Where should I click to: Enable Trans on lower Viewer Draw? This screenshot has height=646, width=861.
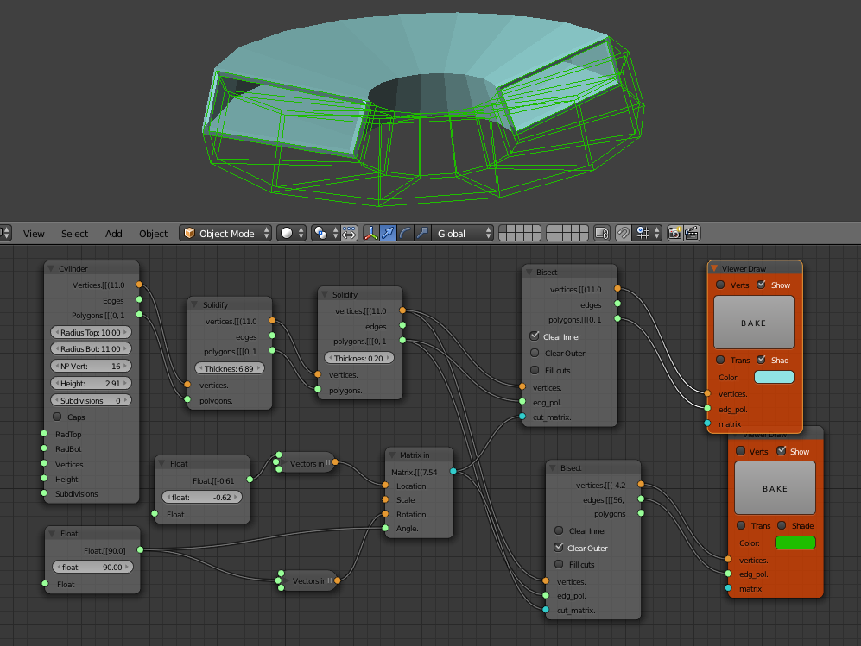740,525
